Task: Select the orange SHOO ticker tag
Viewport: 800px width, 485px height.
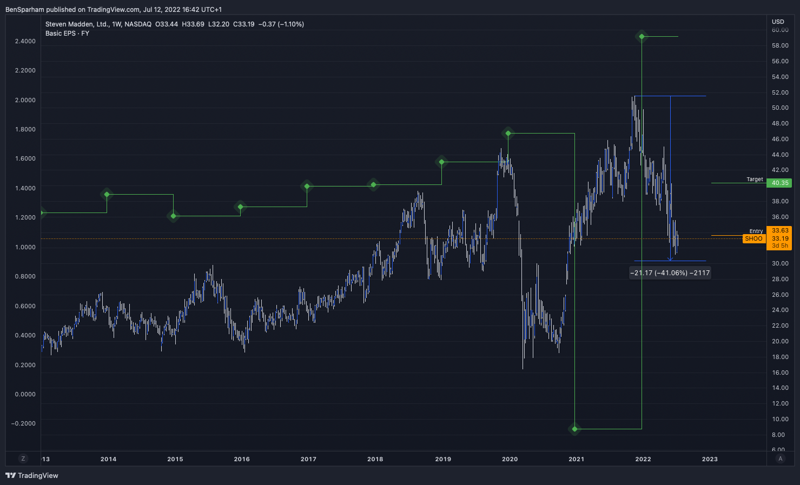Action: coord(754,238)
